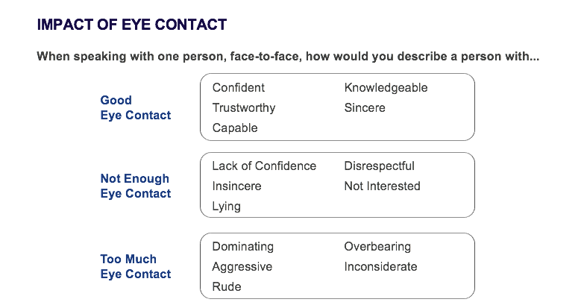Click the word "Lying"

tap(226, 206)
